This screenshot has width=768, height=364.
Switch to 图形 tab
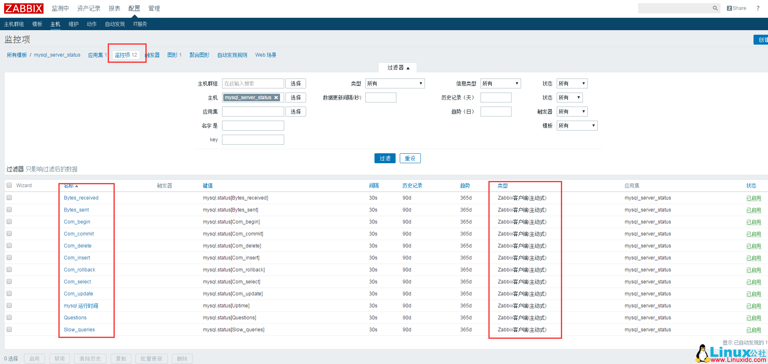pyautogui.click(x=172, y=55)
